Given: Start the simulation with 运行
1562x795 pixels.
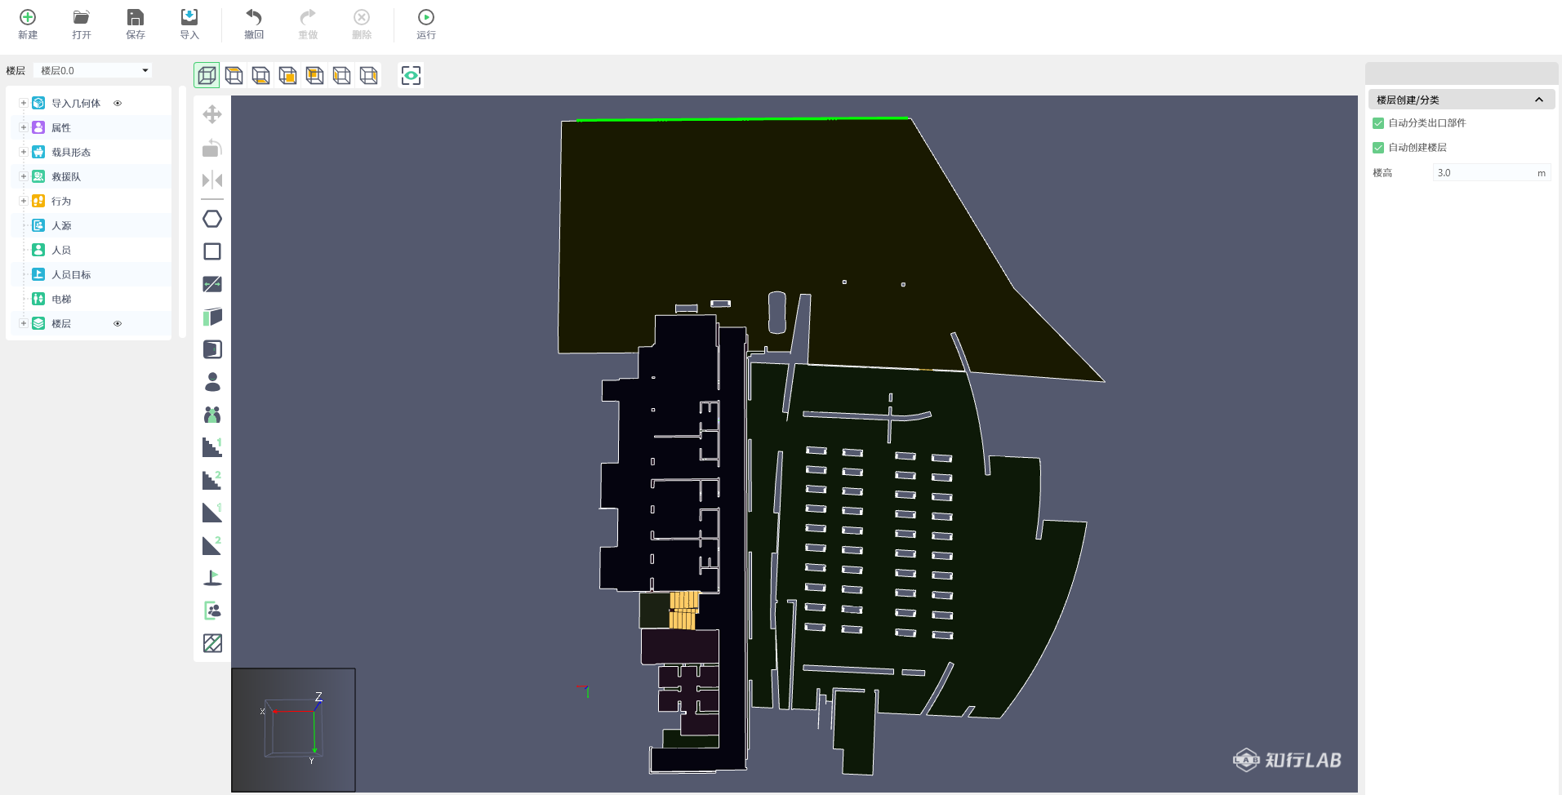Looking at the screenshot, I should [426, 24].
